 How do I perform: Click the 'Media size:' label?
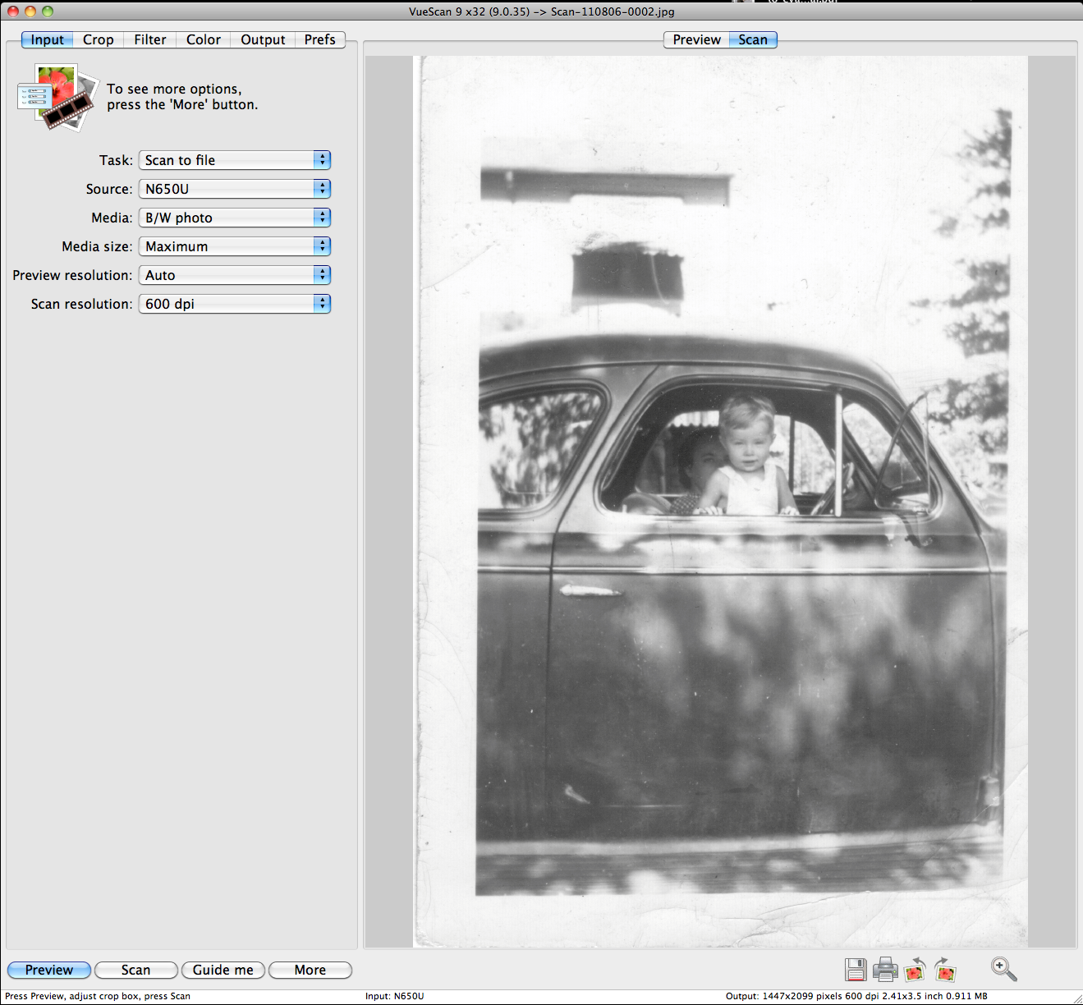click(97, 246)
